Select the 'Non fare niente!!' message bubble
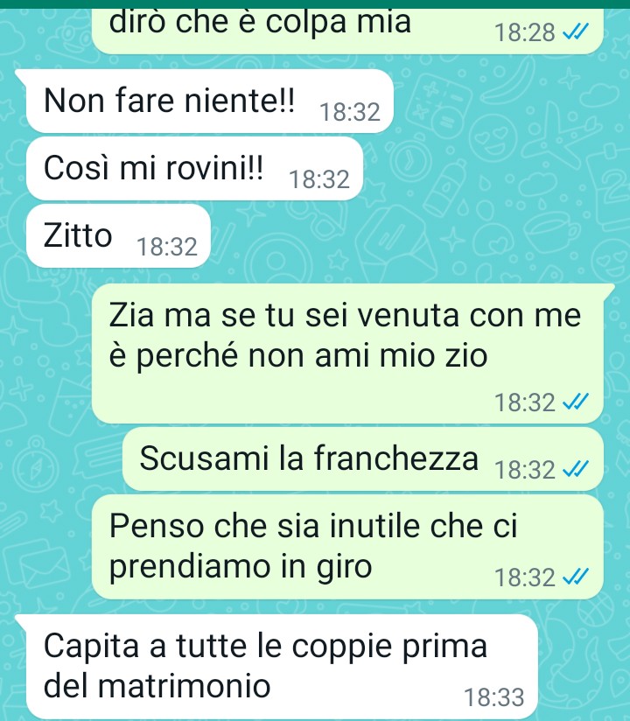 (210, 101)
